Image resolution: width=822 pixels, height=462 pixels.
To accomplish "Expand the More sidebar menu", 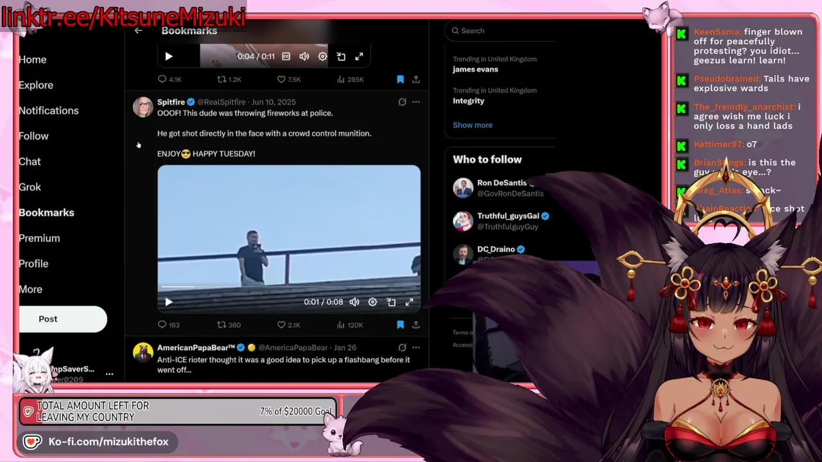I will click(x=30, y=289).
